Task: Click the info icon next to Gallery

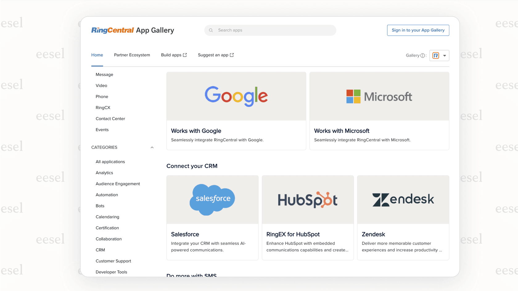Action: coord(422,55)
